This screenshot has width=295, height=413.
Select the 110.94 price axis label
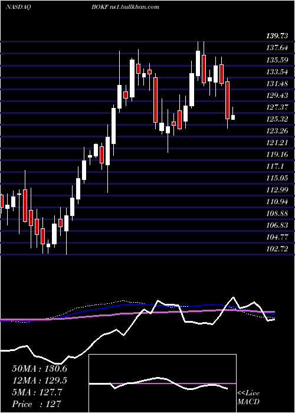(x=277, y=202)
